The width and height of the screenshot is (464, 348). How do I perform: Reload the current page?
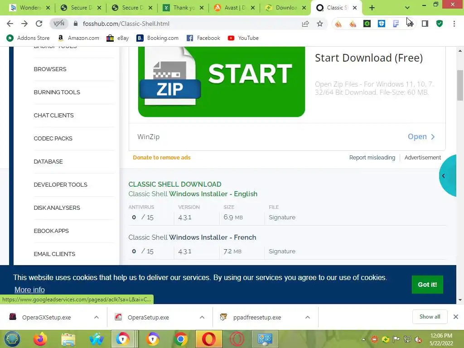[x=39, y=24]
